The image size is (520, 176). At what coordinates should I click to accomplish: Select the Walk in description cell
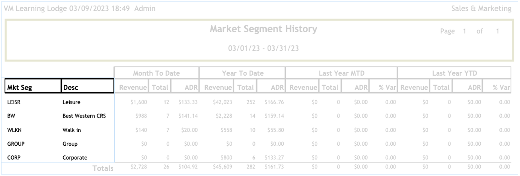[72, 130]
